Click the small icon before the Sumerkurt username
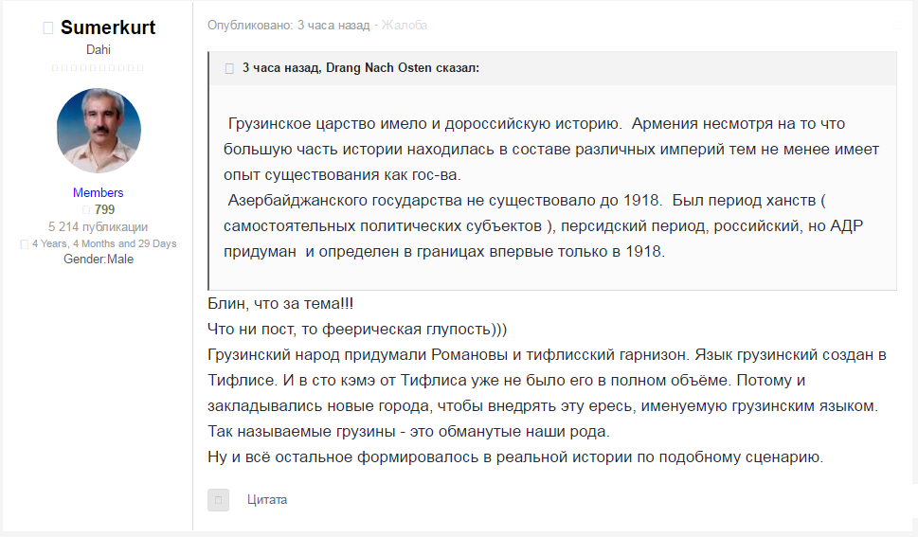Image resolution: width=918 pixels, height=537 pixels. tap(48, 28)
